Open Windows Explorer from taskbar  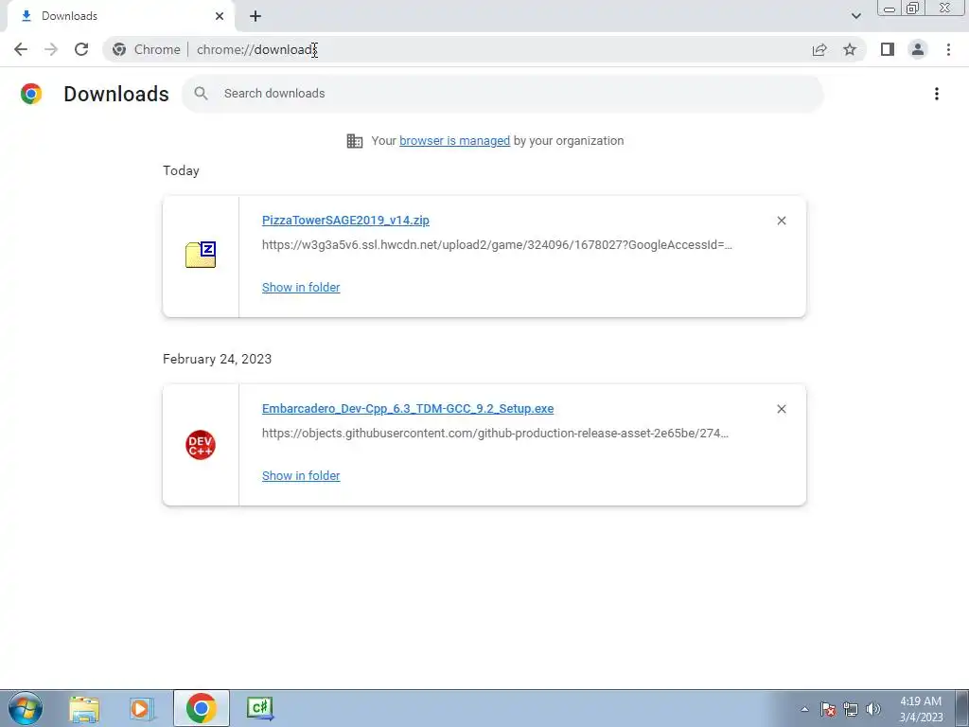point(84,708)
